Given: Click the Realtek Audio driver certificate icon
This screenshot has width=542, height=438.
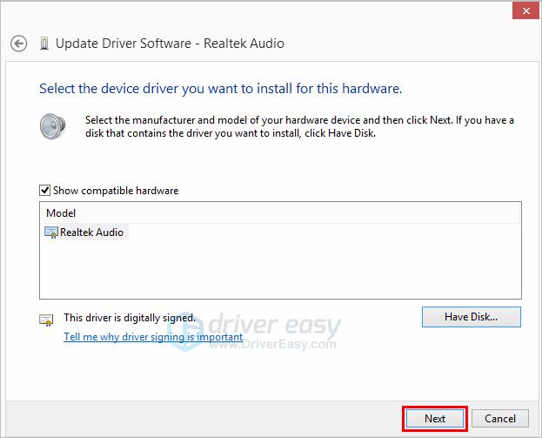Looking at the screenshot, I should tap(51, 232).
